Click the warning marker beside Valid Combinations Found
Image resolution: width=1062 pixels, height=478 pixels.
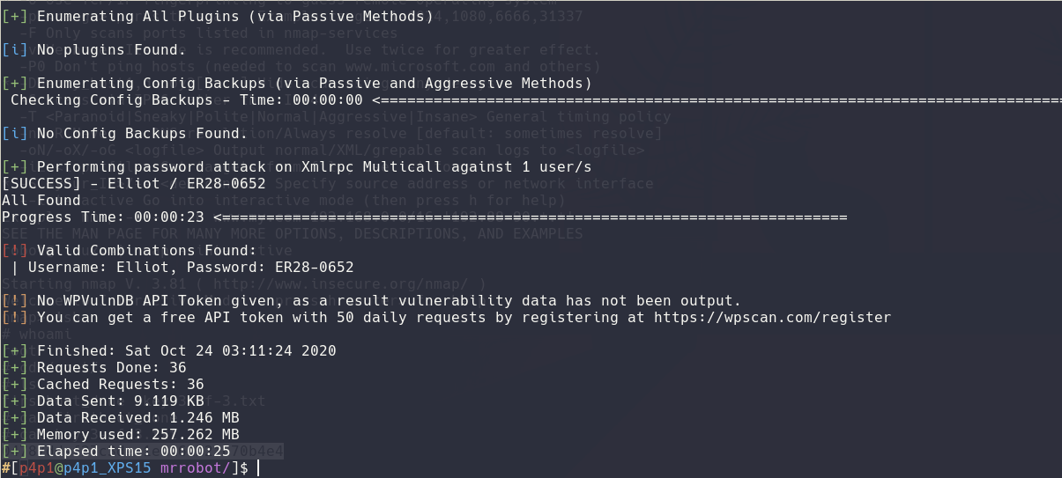15,251
